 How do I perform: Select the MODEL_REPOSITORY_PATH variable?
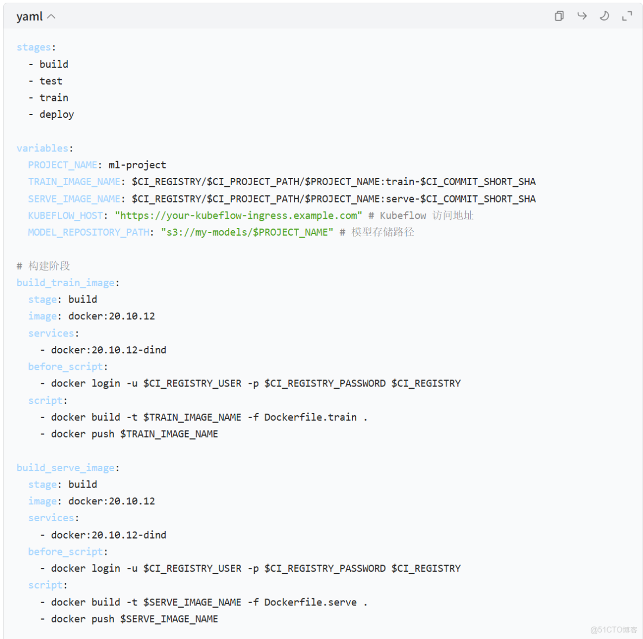click(89, 232)
